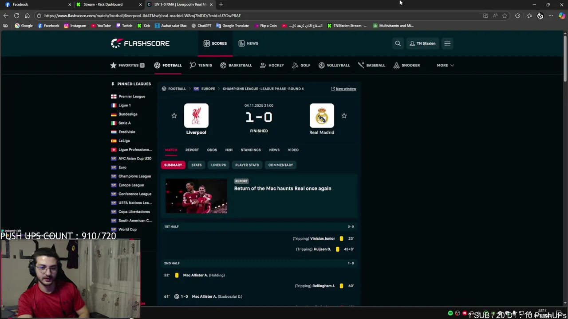Click the Liverpool club crest
The image size is (568, 319).
[196, 116]
